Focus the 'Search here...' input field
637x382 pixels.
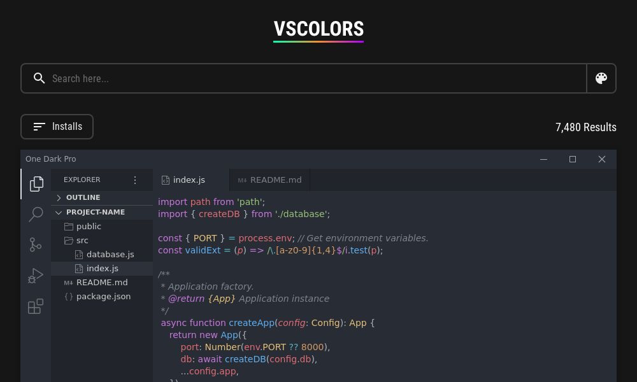(304, 78)
